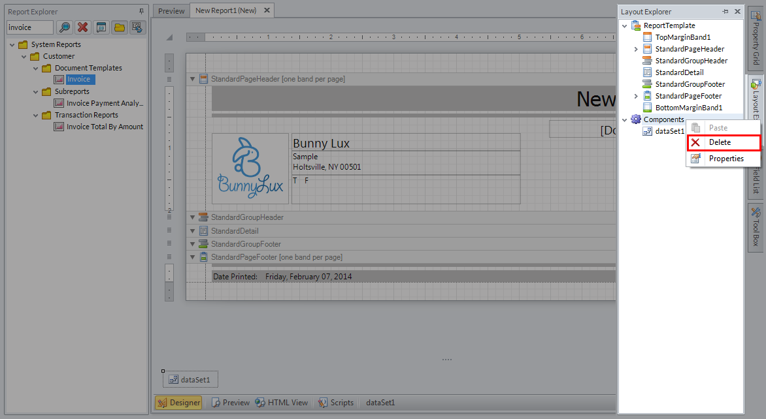Image resolution: width=766 pixels, height=419 pixels.
Task: Collapse the Components node in Layout Explorer
Action: [x=625, y=119]
